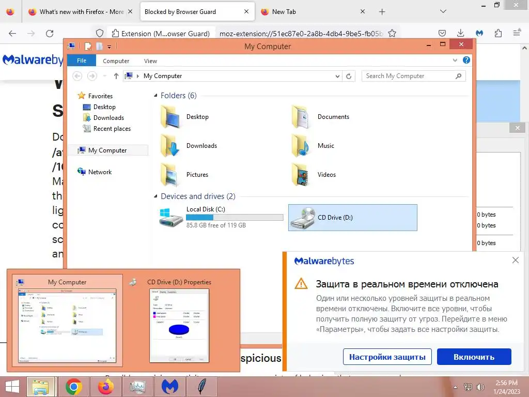Viewport: 529px width, 397px height.
Task: Open address bar history dropdown in Explorer
Action: (x=337, y=77)
